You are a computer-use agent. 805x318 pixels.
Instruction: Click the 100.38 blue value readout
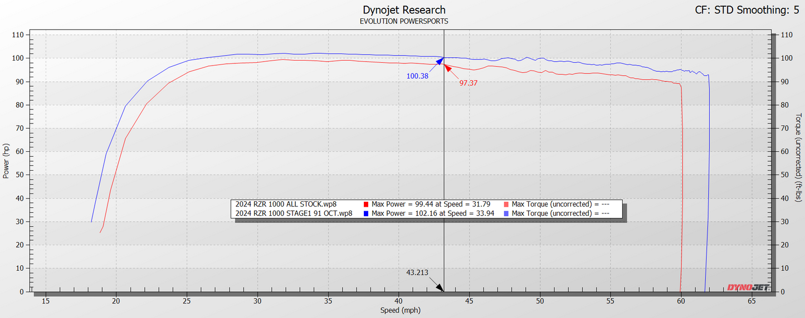pos(417,76)
